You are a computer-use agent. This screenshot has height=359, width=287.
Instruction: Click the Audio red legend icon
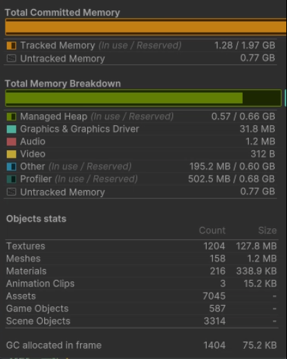[11, 142]
